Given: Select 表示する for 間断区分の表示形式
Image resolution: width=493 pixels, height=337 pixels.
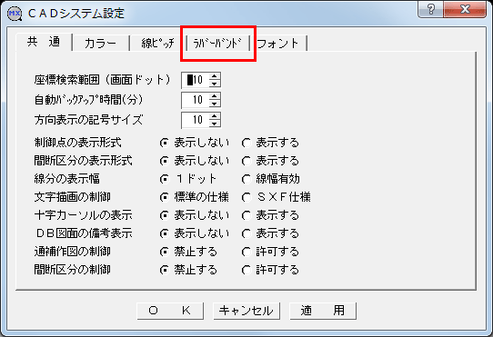Looking at the screenshot, I should pyautogui.click(x=270, y=161).
